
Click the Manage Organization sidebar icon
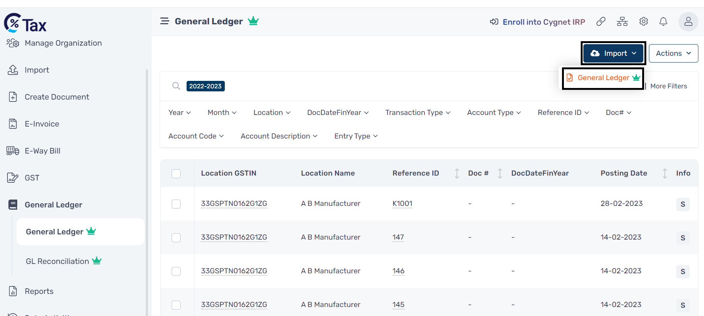tap(13, 43)
